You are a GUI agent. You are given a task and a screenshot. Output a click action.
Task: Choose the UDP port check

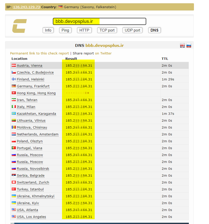click(132, 30)
